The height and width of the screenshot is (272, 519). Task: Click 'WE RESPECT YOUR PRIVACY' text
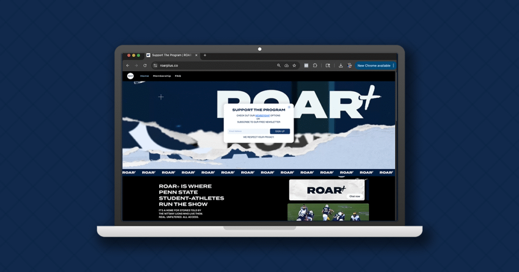coord(258,137)
